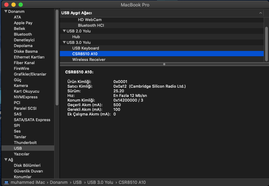269x186 pixels.
Task: Select the Yazıcılar sidebar item
Action: point(21,154)
